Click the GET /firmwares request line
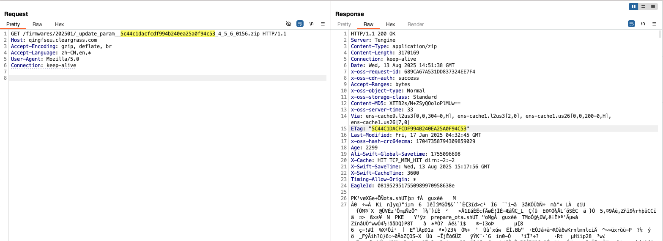Screen dimensions: 663x241 (x=148, y=34)
